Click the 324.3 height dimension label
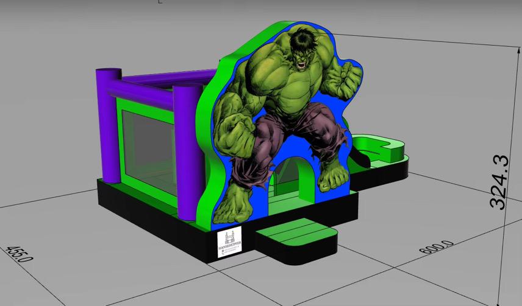The width and height of the screenshot is (522, 306). [x=498, y=182]
